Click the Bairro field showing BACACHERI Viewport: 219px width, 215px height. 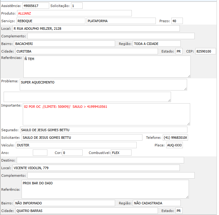(64, 43)
